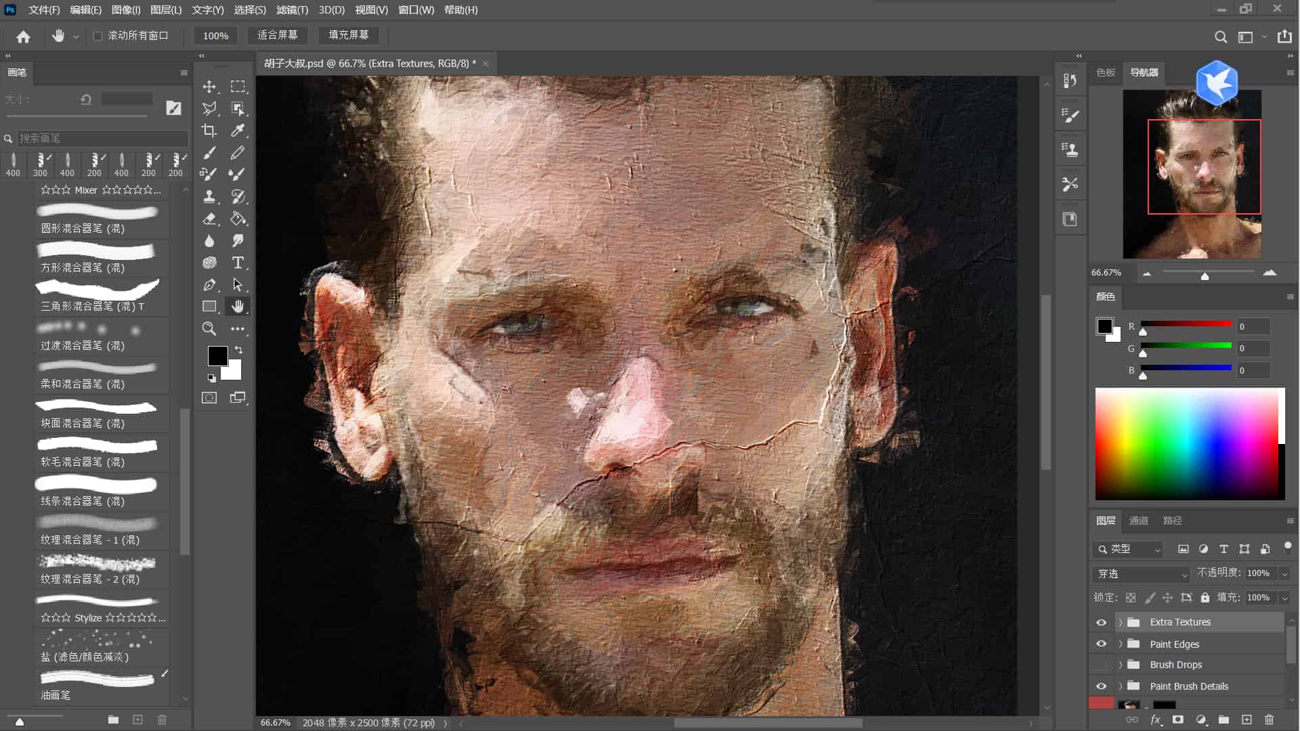Select the Horizontal Type tool
Image resolution: width=1300 pixels, height=731 pixels.
coord(238,263)
